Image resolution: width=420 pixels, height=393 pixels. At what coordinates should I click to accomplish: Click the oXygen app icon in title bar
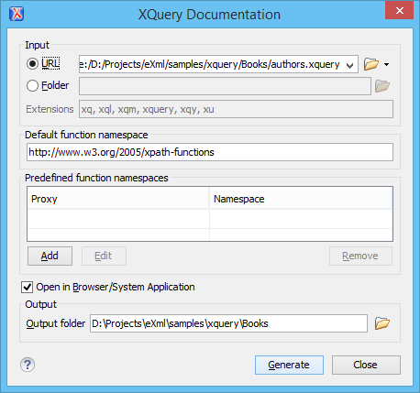(17, 14)
